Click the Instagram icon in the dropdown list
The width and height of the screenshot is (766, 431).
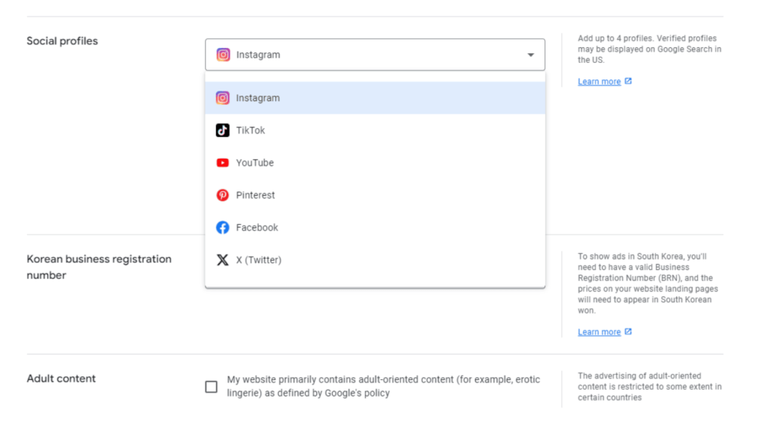pos(222,98)
